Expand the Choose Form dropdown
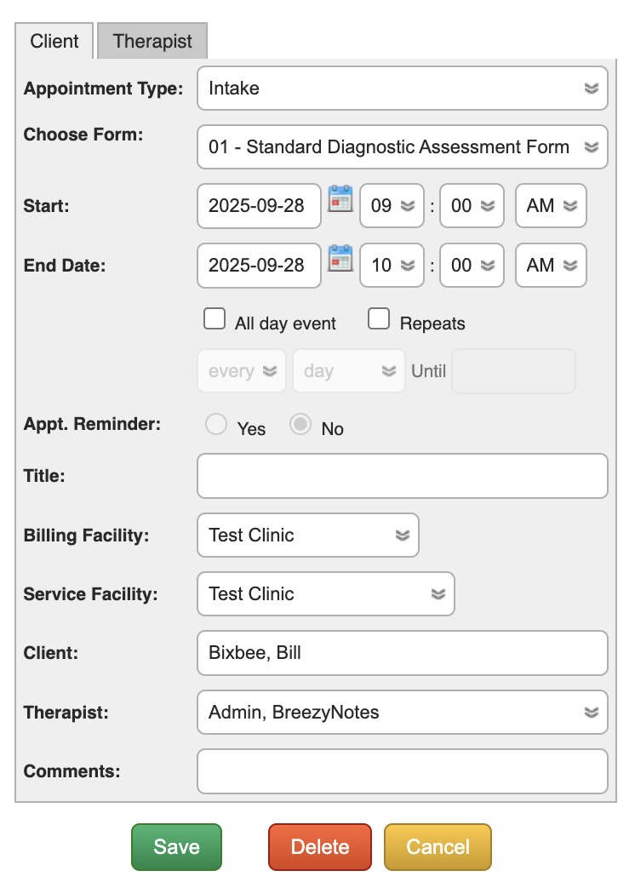This screenshot has height=882, width=635. pyautogui.click(x=402, y=147)
